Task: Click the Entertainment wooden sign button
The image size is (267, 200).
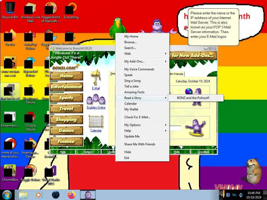Action: click(66, 87)
